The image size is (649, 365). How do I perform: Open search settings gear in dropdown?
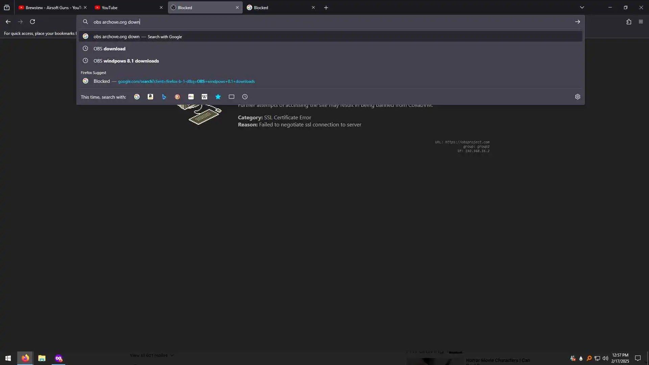[577, 97]
